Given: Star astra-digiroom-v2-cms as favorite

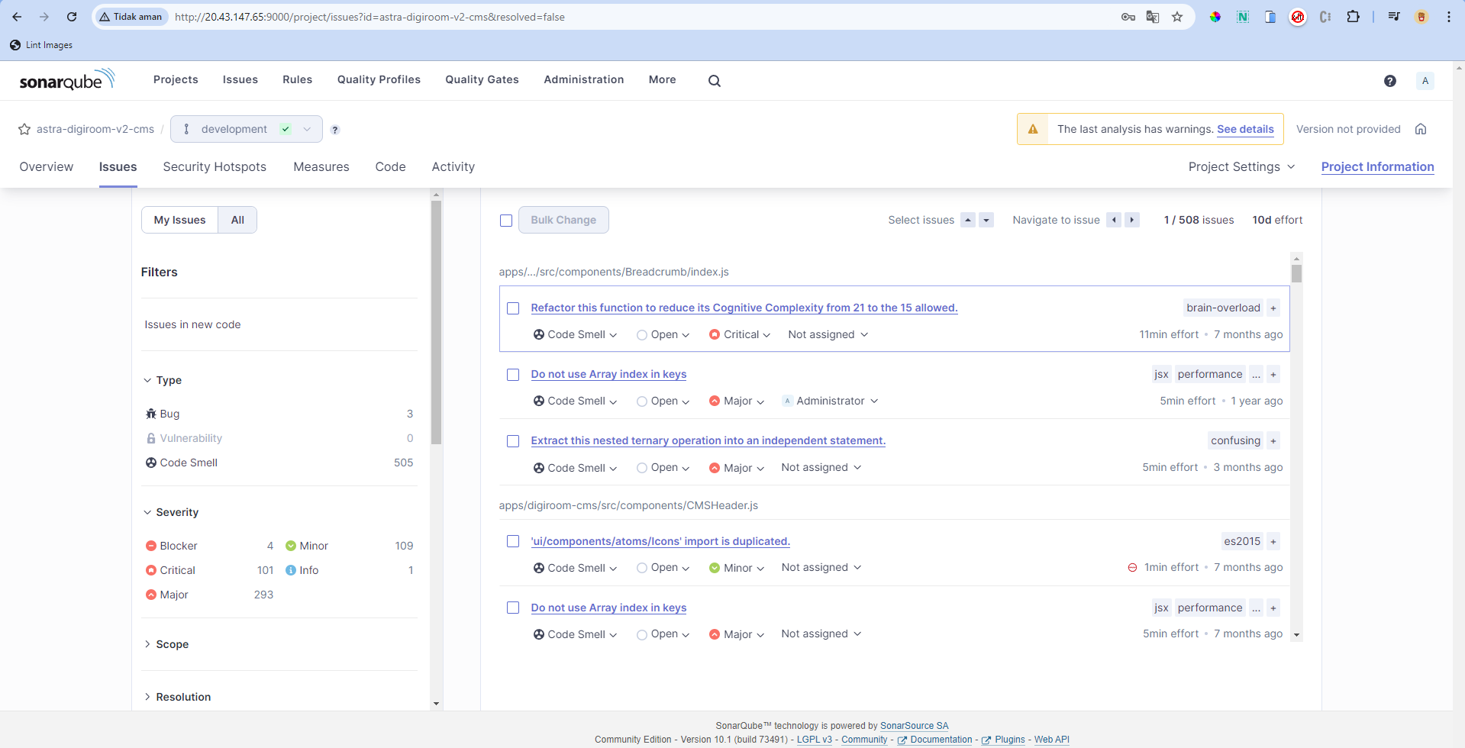Looking at the screenshot, I should [24, 129].
